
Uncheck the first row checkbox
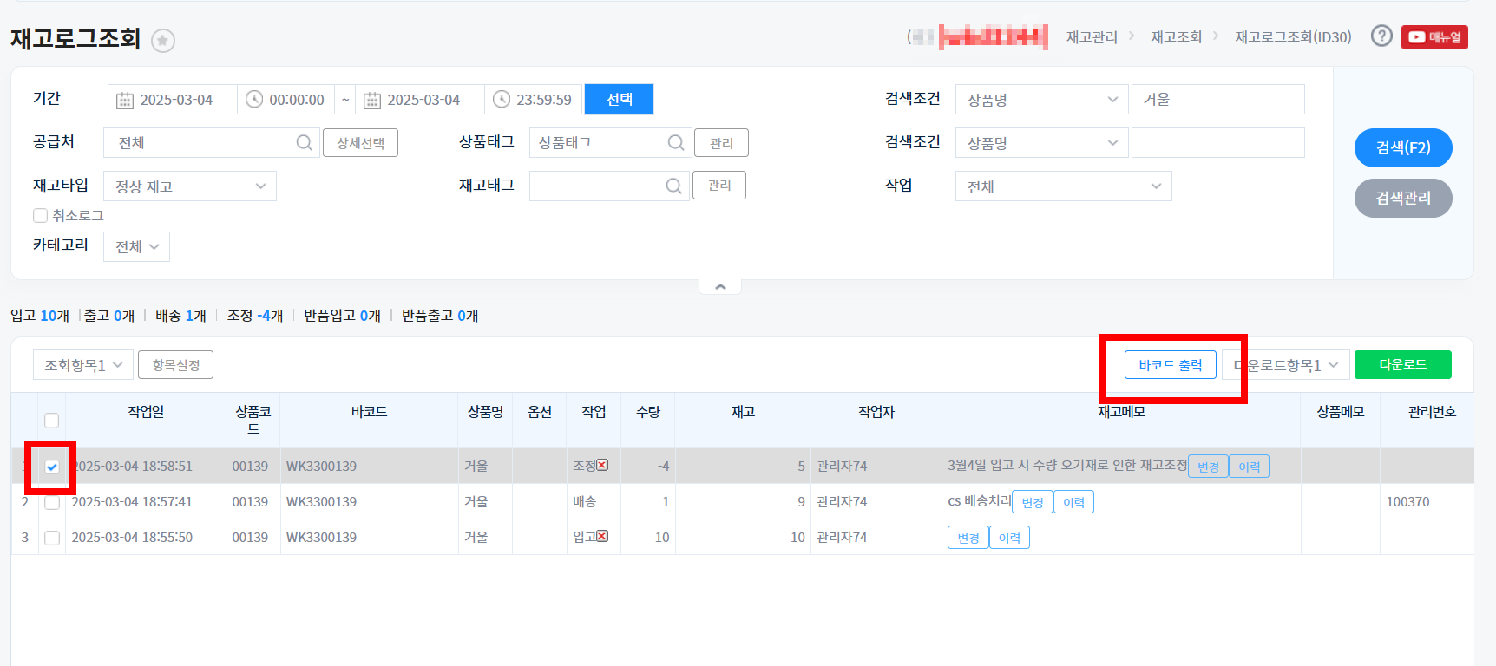pos(52,467)
